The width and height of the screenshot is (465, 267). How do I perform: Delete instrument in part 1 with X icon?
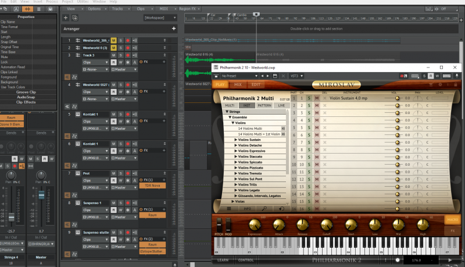pyautogui.click(x=325, y=98)
